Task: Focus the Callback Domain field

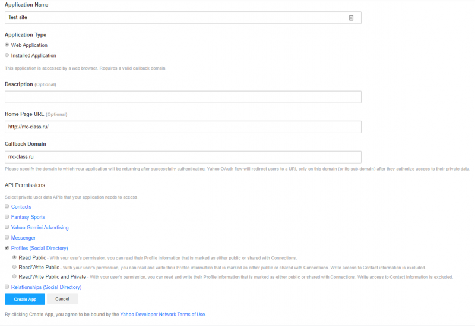Action: 183,157
